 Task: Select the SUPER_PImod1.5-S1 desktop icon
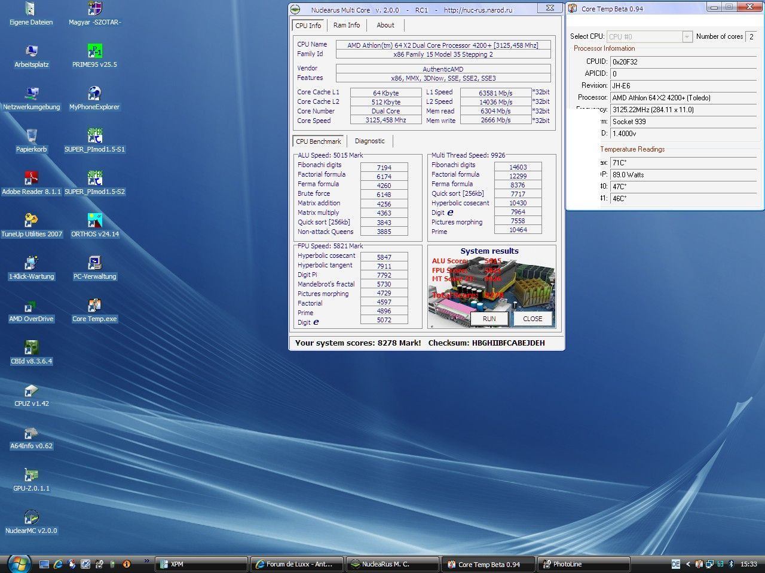coord(94,141)
